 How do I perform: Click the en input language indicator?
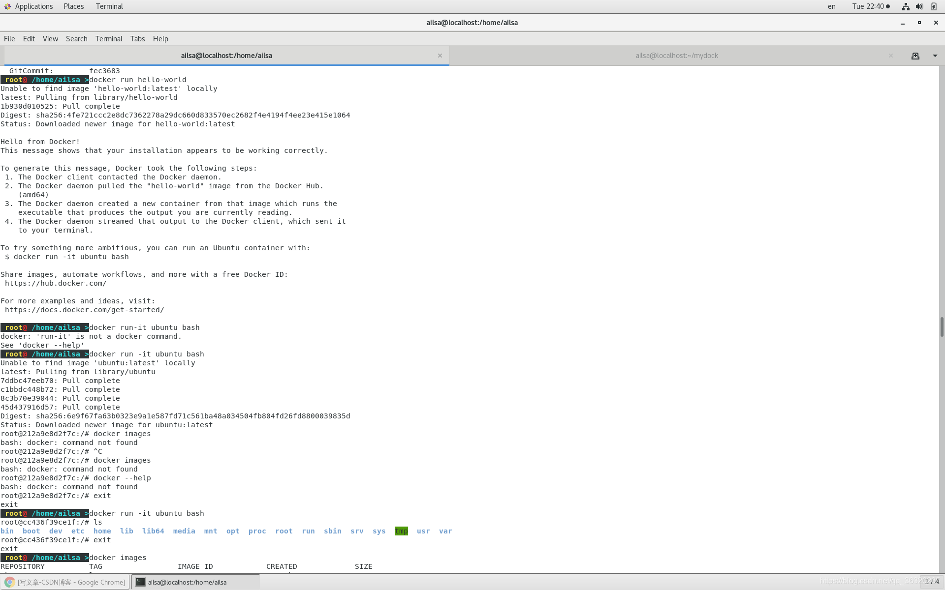(831, 6)
